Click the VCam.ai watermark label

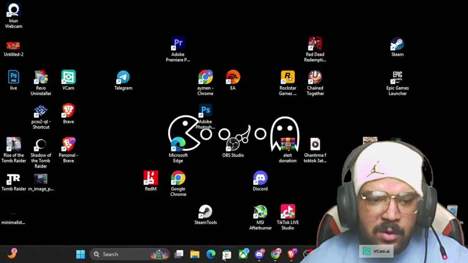(377, 251)
